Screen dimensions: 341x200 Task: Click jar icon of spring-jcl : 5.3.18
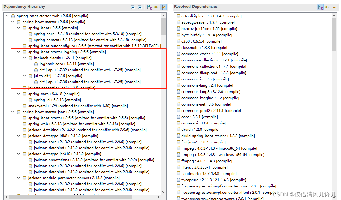pos(30,100)
